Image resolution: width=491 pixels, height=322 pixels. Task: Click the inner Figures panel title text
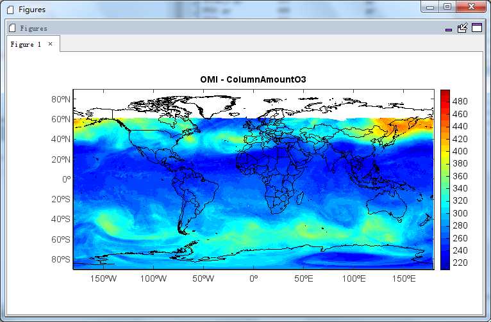pos(34,28)
